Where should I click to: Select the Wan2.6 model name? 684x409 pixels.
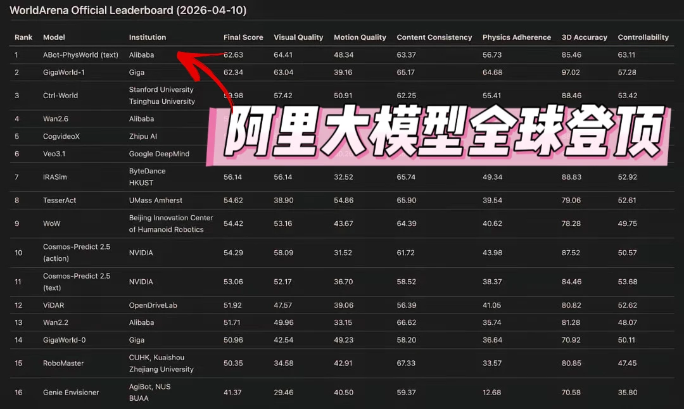tap(55, 118)
